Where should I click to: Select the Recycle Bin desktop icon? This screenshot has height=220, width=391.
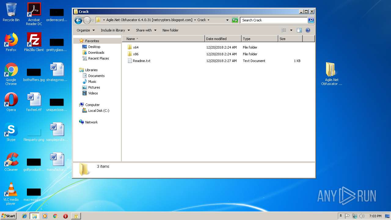pos(11,13)
